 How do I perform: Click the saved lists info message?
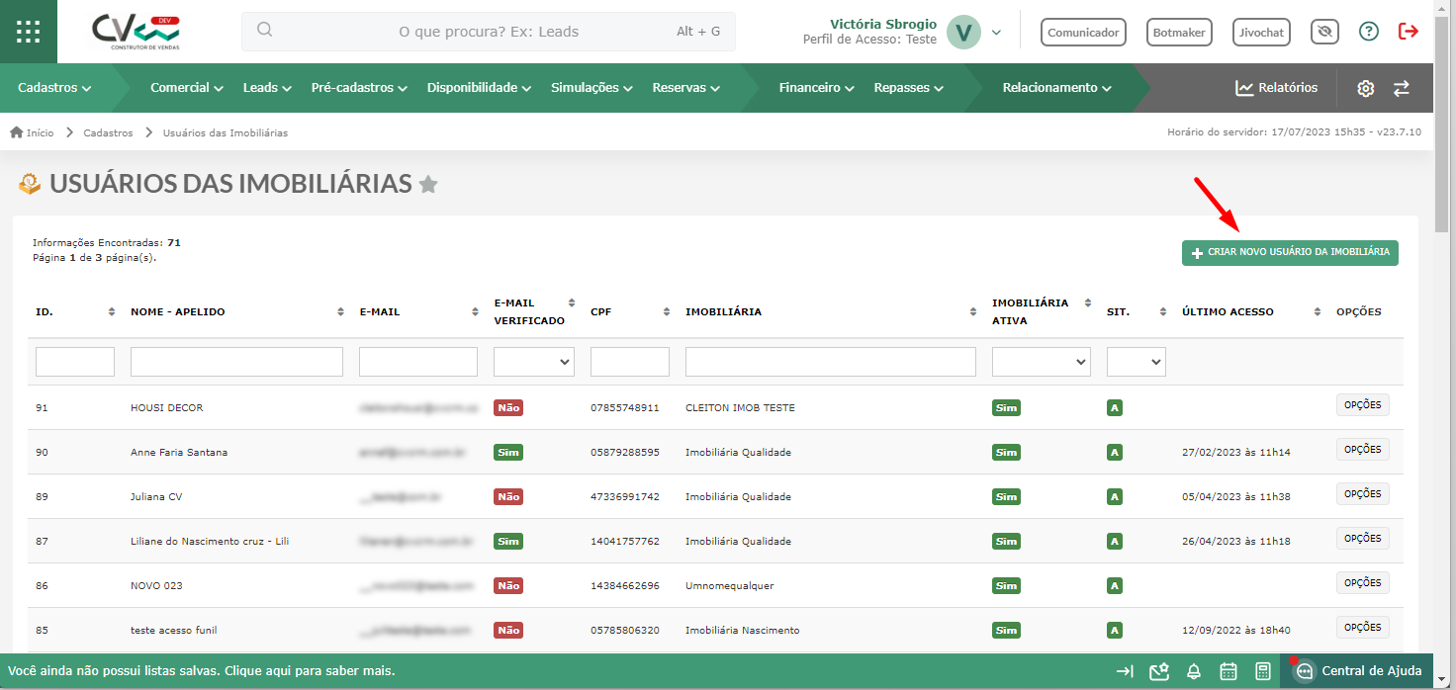point(201,671)
